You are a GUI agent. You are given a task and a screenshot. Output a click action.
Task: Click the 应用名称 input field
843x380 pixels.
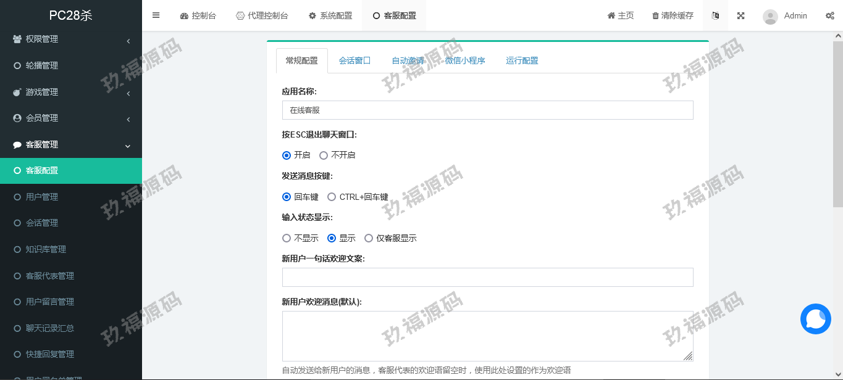487,110
